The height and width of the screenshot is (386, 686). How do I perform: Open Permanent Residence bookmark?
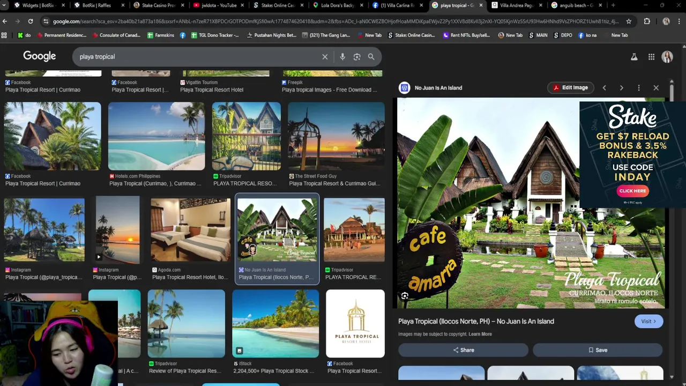[x=62, y=35]
